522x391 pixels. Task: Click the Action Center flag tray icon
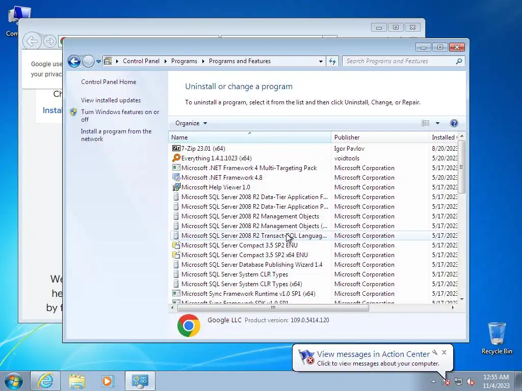446,382
